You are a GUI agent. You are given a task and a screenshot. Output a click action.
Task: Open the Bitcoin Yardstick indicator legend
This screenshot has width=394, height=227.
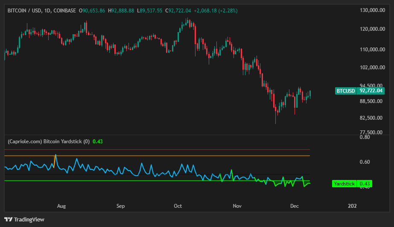point(49,141)
